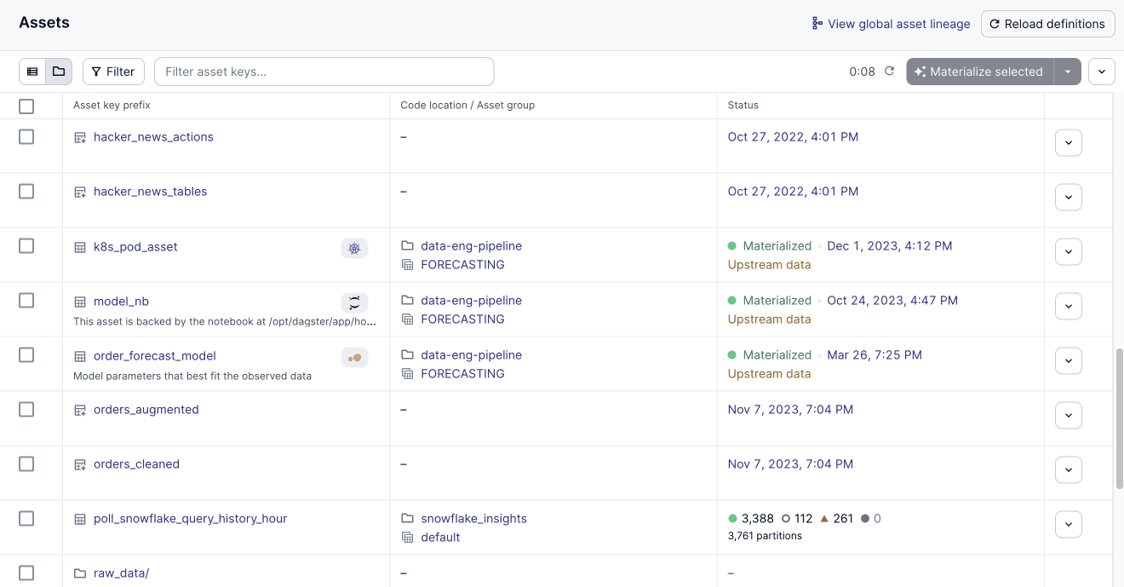Click the refresh icon in Reload definitions

point(995,24)
